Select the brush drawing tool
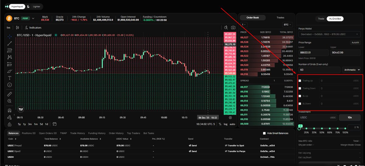The width and height of the screenshot is (365, 166). (x=10, y=71)
